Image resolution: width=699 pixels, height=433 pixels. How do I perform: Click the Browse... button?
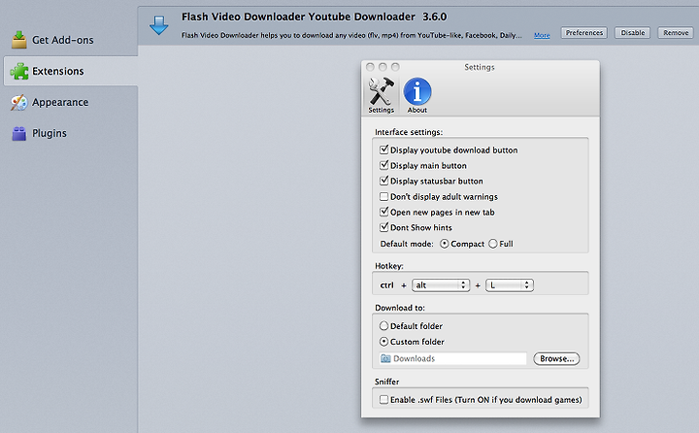pos(556,358)
